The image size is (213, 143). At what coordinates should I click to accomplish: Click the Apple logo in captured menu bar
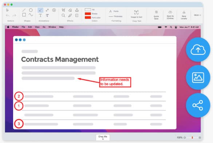8,27
